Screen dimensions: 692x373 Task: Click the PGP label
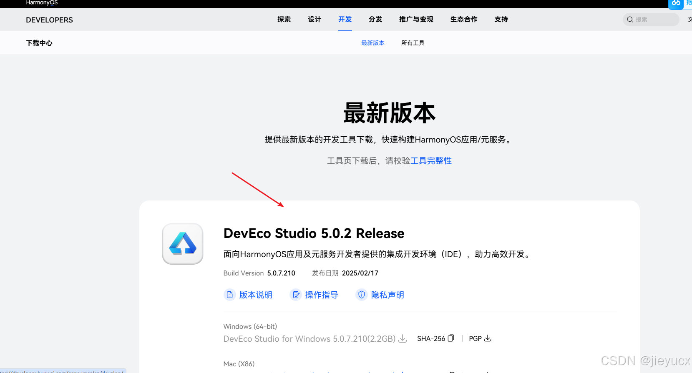click(475, 338)
